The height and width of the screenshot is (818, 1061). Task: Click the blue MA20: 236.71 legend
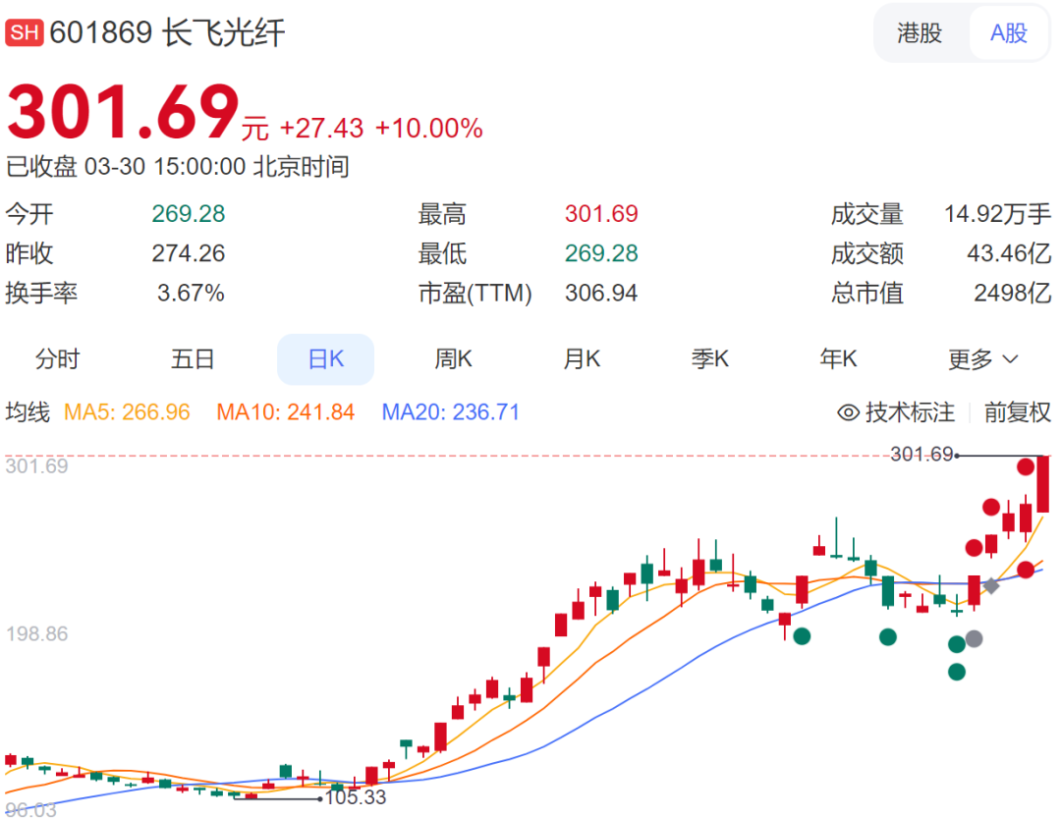[450, 412]
